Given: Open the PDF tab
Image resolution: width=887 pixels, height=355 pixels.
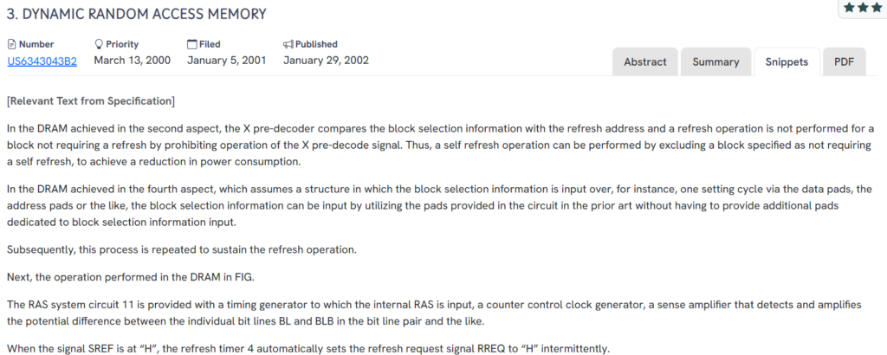Looking at the screenshot, I should tap(844, 61).
